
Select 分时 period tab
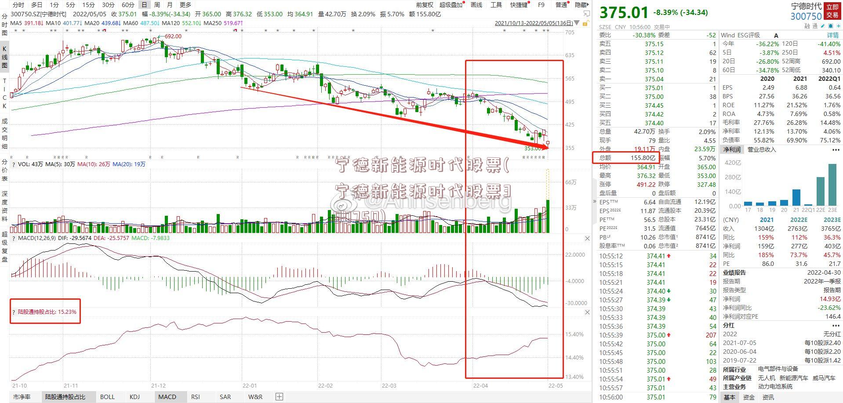click(x=18, y=5)
